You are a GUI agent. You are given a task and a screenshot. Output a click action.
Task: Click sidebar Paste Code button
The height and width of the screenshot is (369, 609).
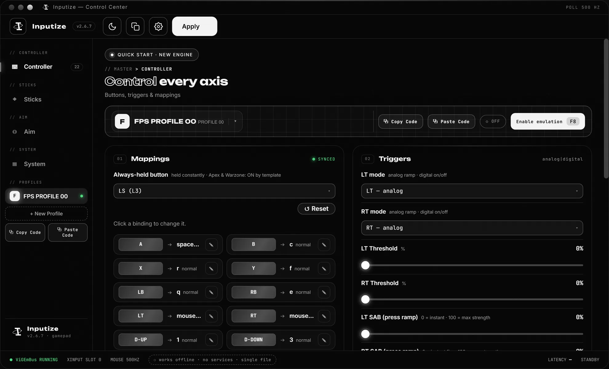[68, 232]
